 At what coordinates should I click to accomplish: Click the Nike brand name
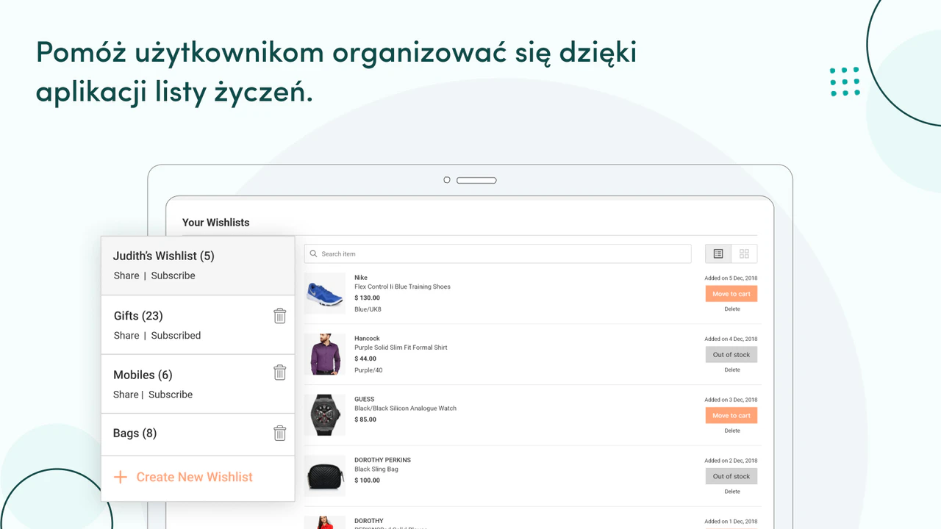click(x=361, y=278)
